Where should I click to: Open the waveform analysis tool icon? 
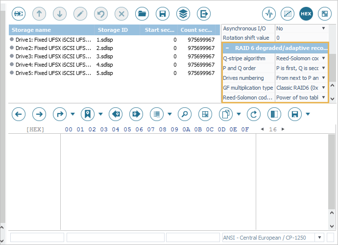coord(268,13)
